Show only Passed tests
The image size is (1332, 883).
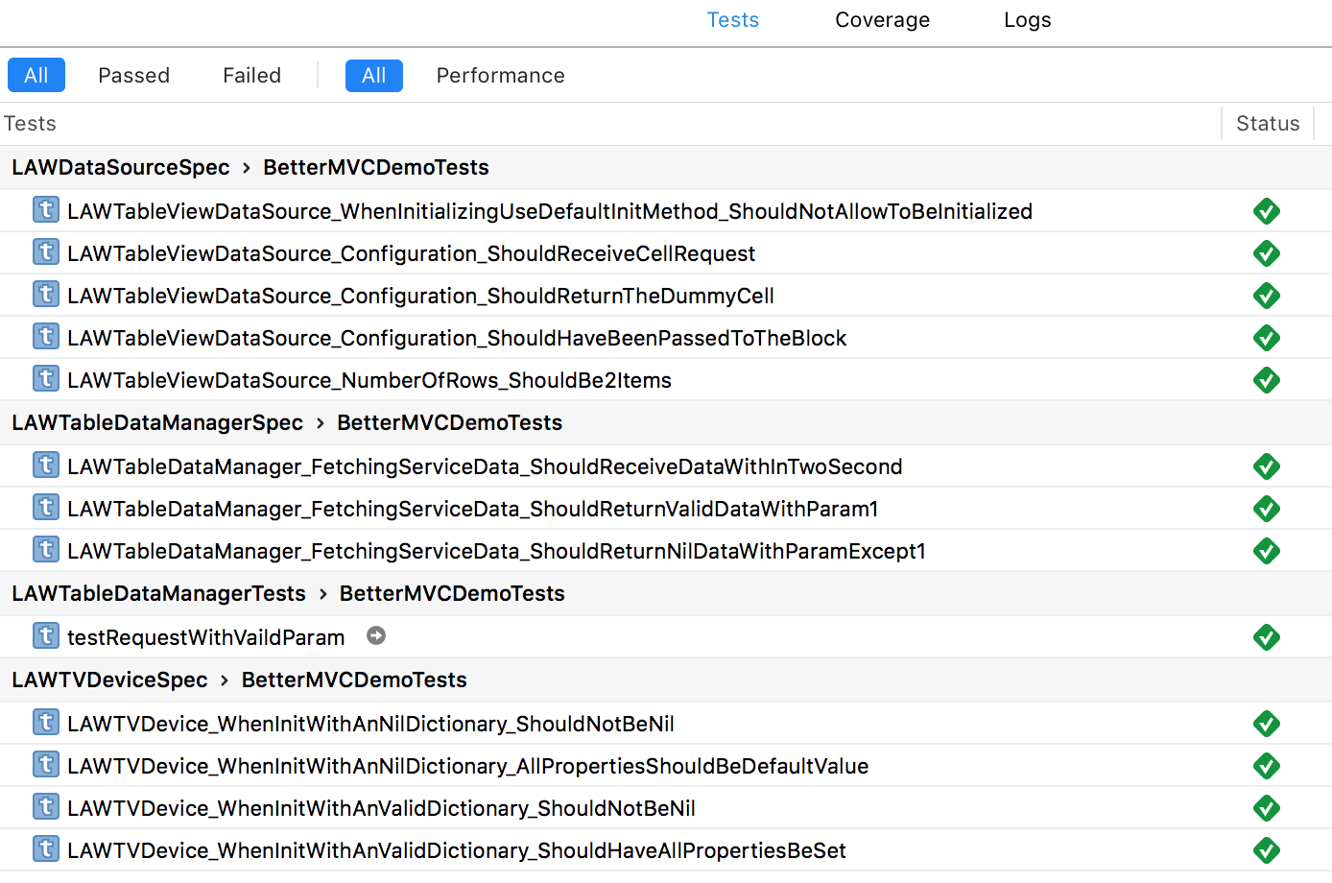pyautogui.click(x=133, y=75)
